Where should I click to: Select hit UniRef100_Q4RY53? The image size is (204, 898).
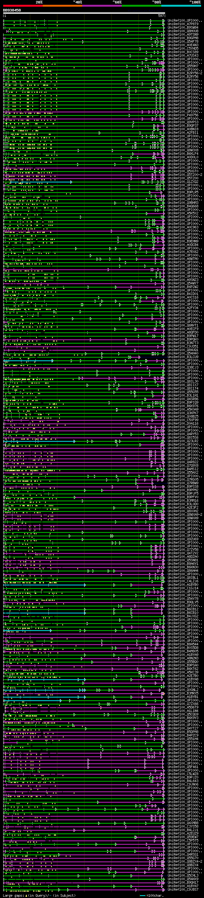[x=183, y=434]
